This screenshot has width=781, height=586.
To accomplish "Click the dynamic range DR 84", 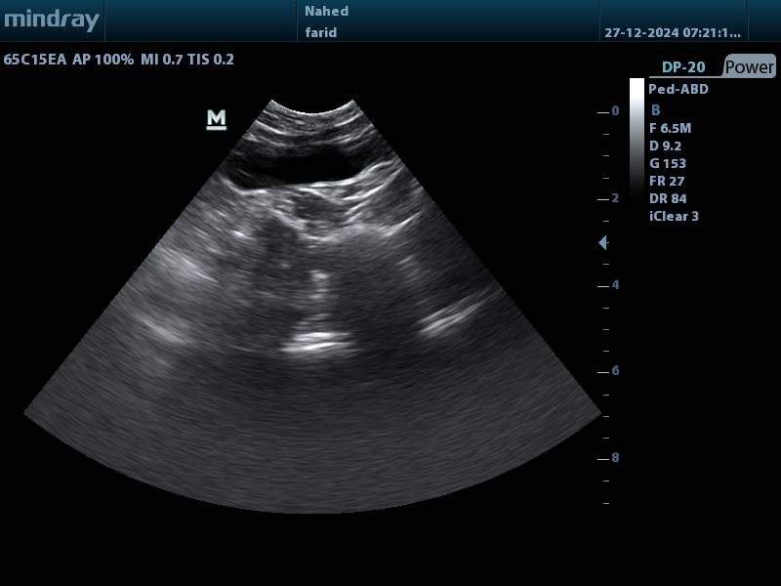I will pos(668,198).
